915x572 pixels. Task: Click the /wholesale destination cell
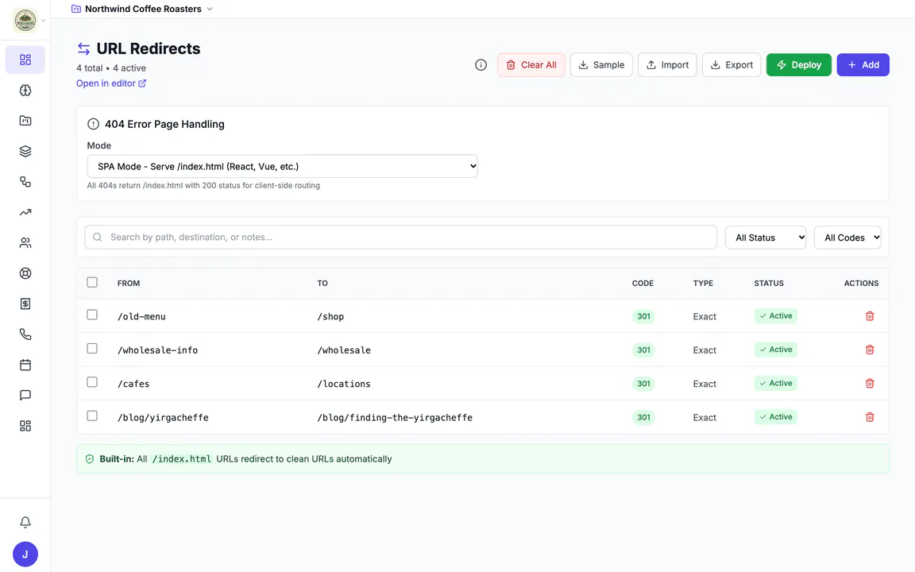pyautogui.click(x=344, y=350)
